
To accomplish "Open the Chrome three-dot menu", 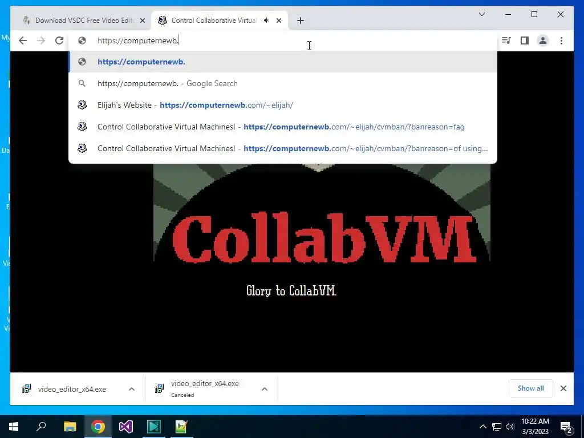I will [x=561, y=40].
